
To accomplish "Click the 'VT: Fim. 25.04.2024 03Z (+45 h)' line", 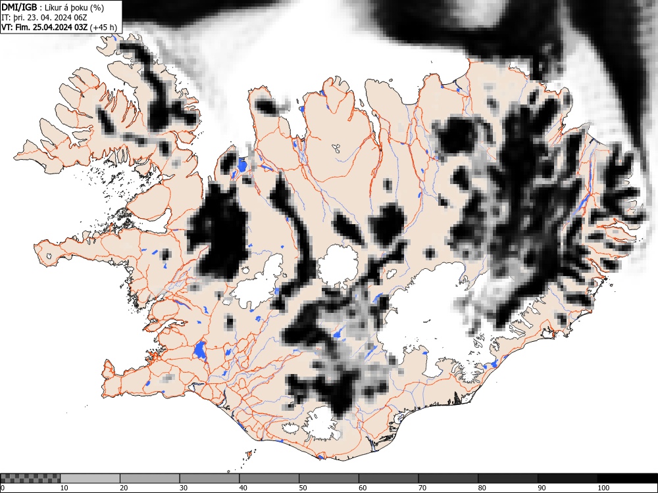I will [x=59, y=27].
